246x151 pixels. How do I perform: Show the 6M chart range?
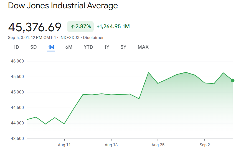coord(69,47)
